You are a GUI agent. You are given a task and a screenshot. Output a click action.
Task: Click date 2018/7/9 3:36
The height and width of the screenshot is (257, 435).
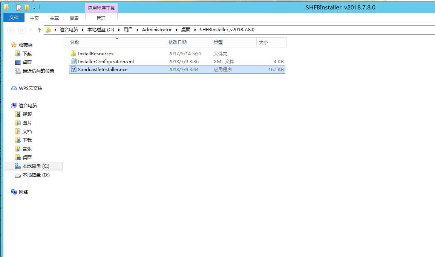click(183, 61)
